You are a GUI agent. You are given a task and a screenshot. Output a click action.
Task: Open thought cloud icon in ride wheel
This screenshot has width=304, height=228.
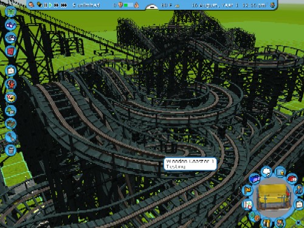(266, 171)
